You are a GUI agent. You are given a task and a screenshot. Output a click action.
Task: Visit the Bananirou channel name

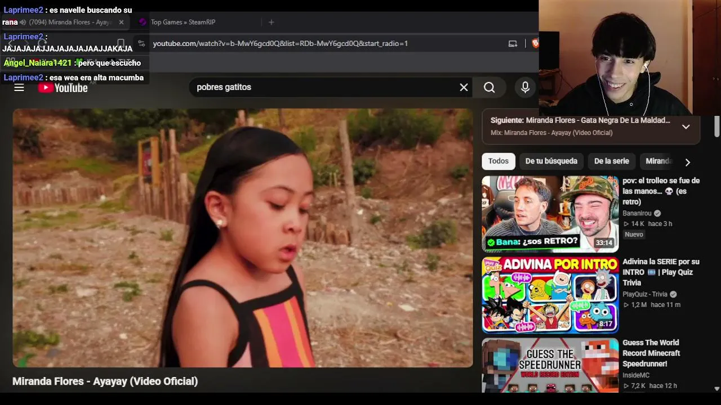637,213
